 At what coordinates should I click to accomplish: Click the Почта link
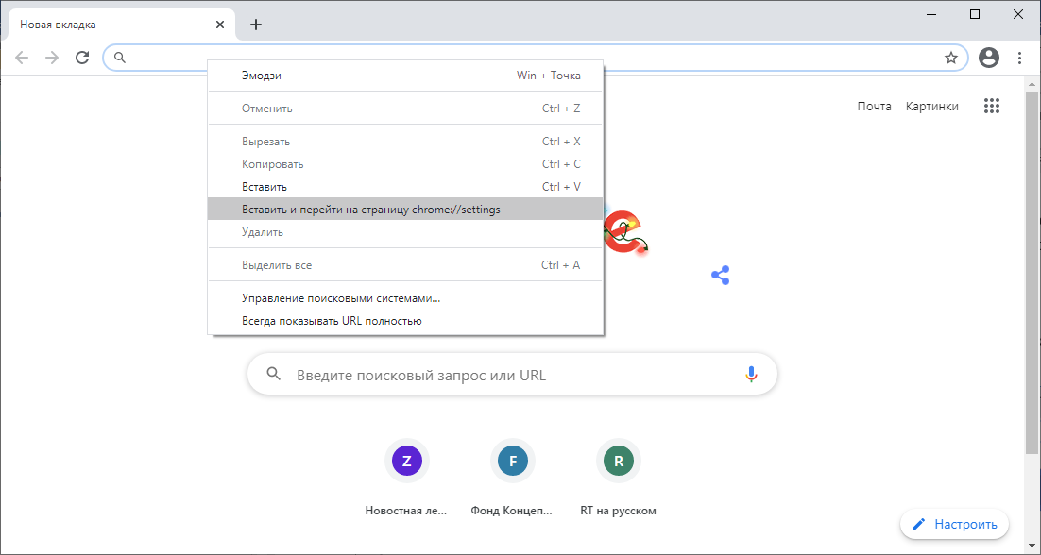click(874, 106)
